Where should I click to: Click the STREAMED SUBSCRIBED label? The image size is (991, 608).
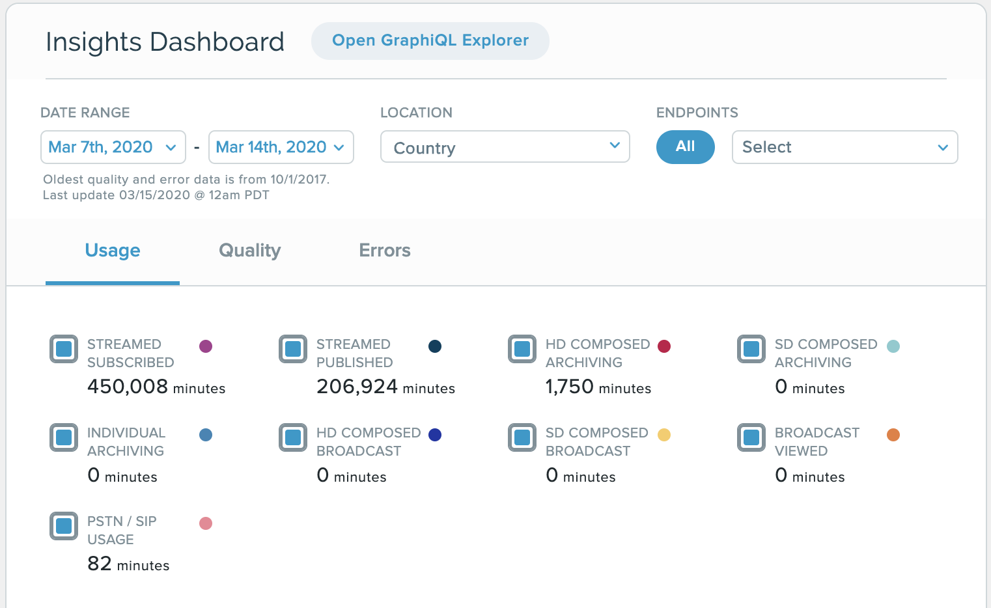[131, 353]
